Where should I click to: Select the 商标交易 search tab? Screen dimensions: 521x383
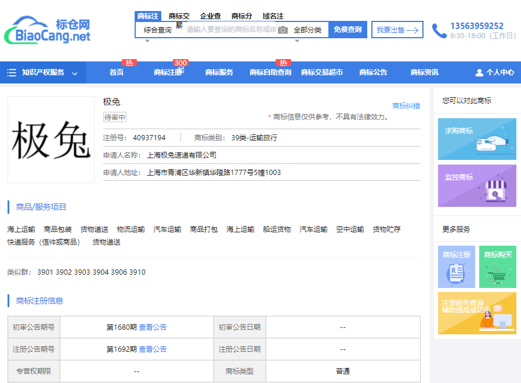(x=179, y=16)
